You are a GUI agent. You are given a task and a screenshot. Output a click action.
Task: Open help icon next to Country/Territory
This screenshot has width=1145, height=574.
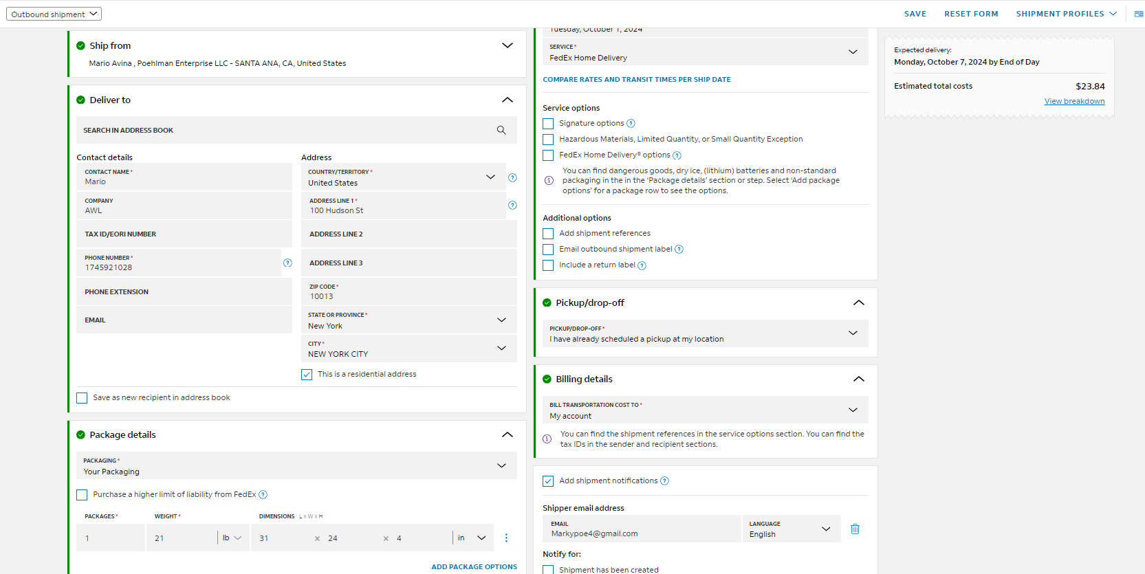(512, 177)
